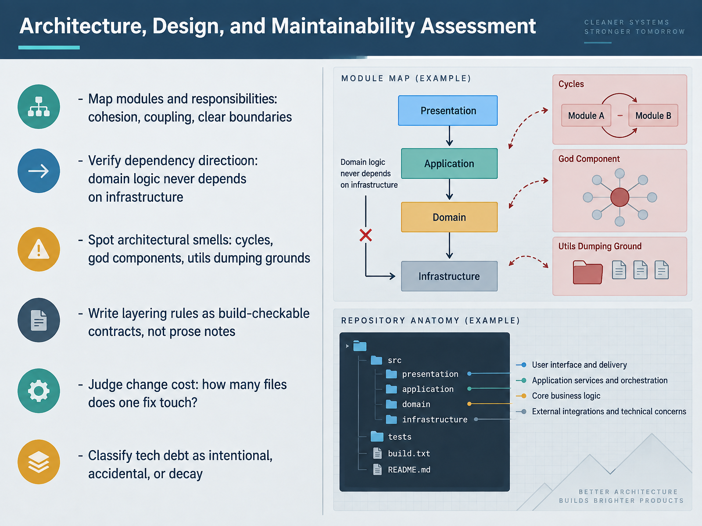Click the README.md file icon
The height and width of the screenshot is (526, 702).
coord(377,469)
